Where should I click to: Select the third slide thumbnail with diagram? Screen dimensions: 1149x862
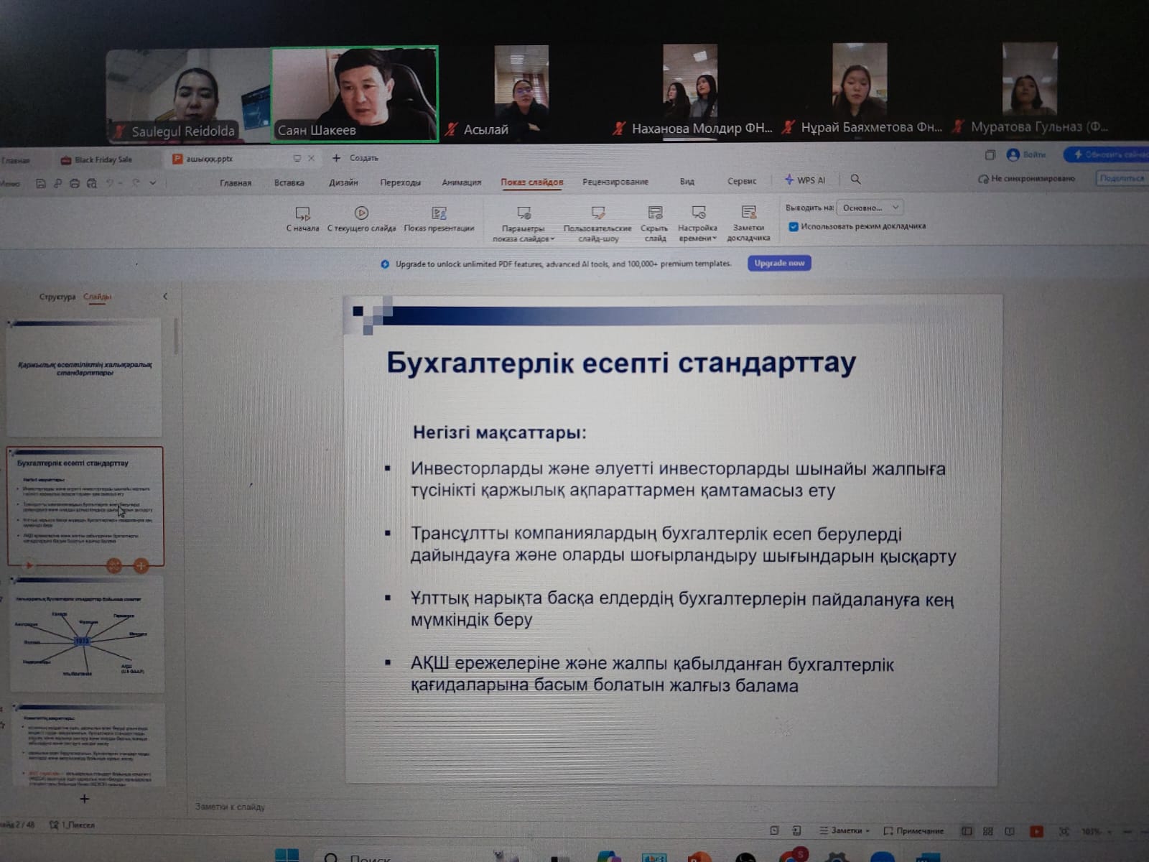tap(85, 634)
